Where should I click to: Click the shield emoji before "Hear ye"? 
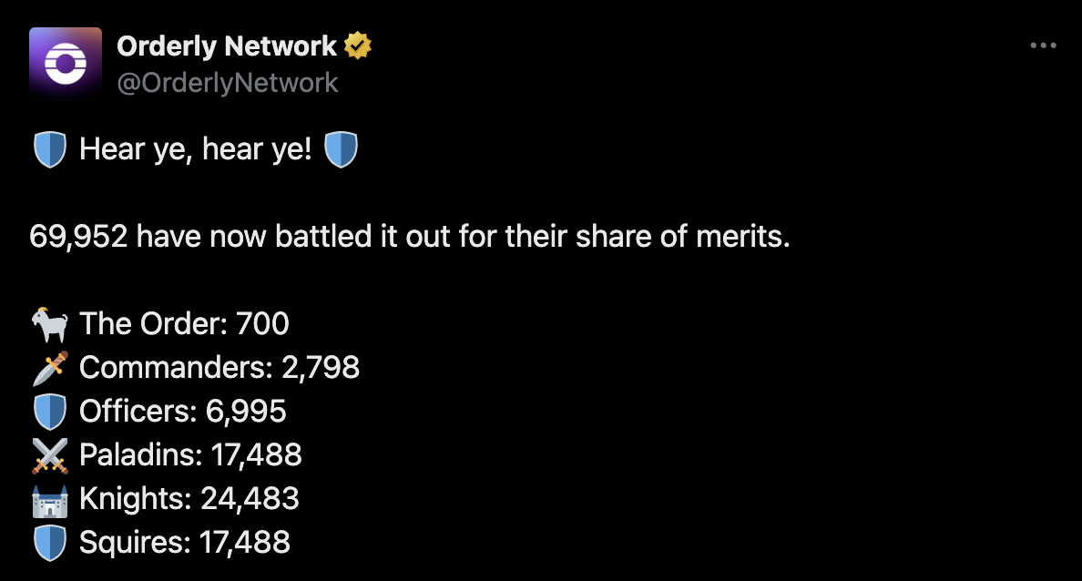[x=49, y=149]
